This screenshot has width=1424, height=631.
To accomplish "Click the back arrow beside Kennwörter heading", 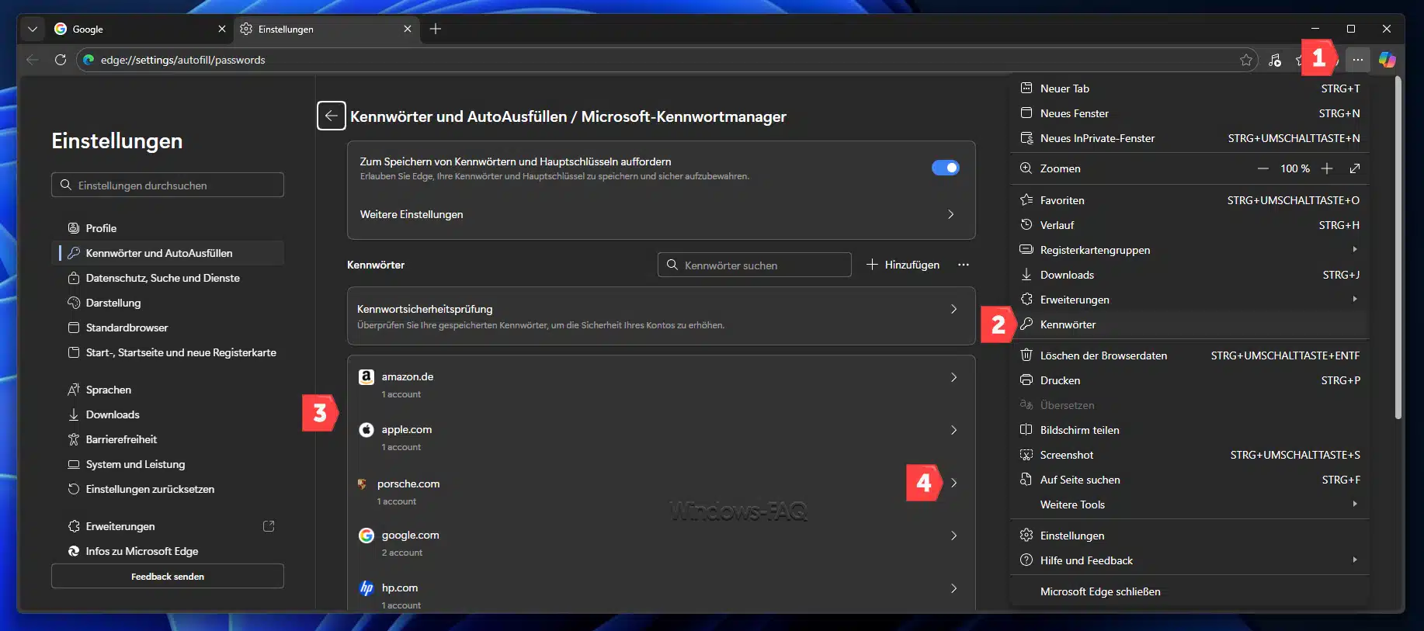I will pos(332,116).
